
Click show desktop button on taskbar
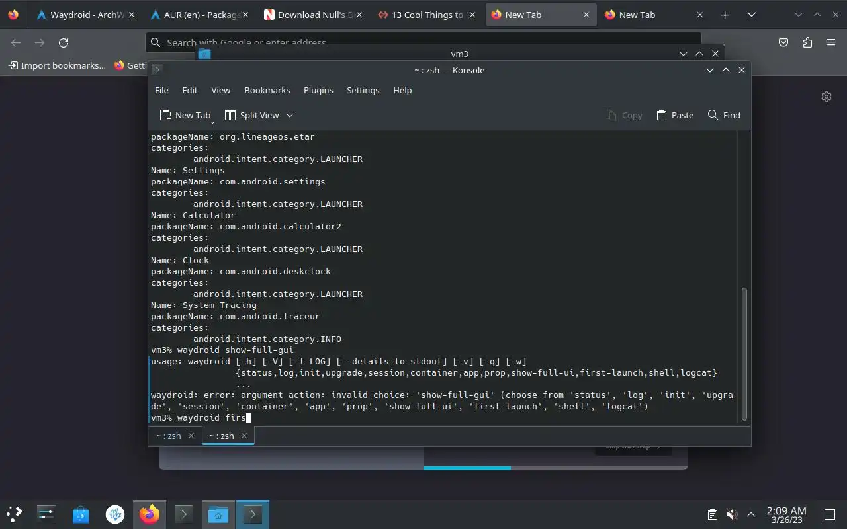click(829, 514)
